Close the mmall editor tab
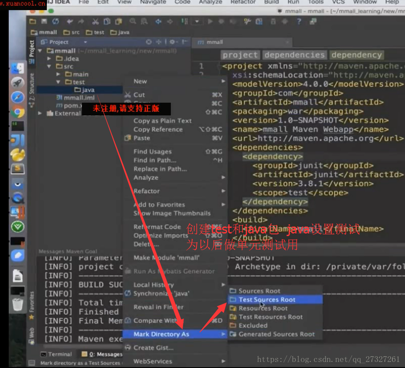The image size is (405, 368). point(287,42)
